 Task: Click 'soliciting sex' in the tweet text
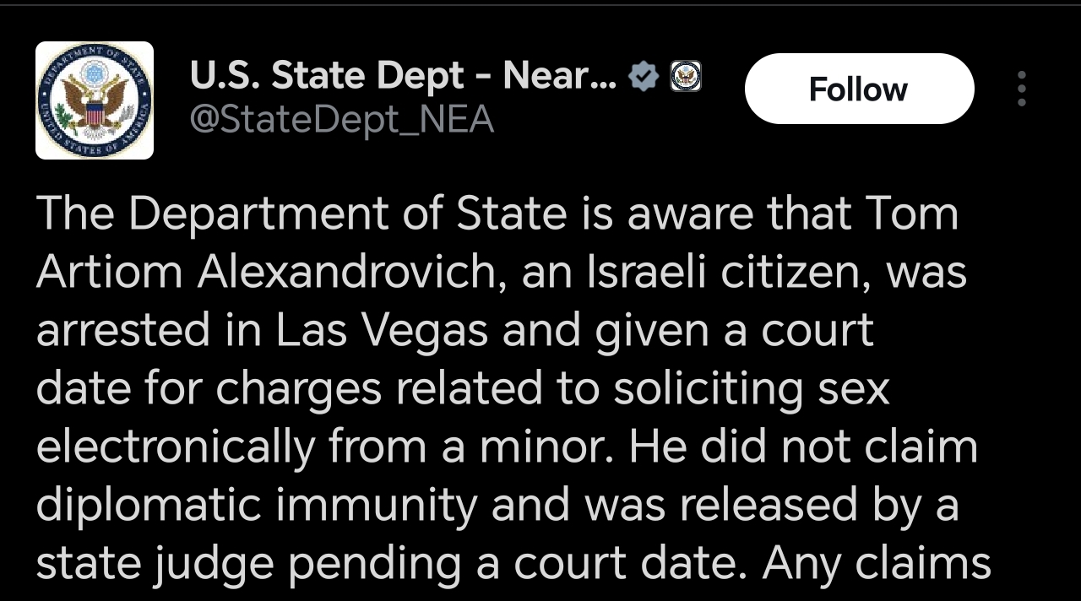[752, 389]
